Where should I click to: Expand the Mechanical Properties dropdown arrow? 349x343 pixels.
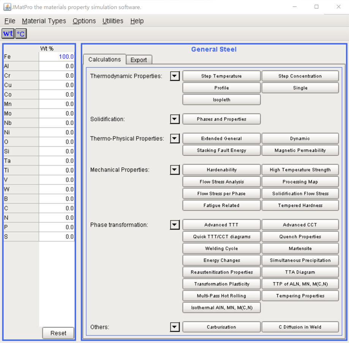(x=175, y=170)
